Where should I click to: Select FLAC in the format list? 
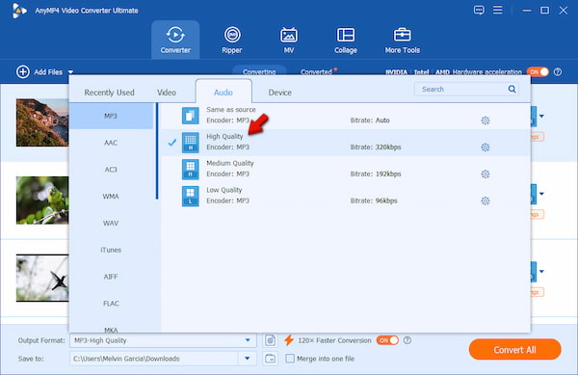[x=111, y=304]
